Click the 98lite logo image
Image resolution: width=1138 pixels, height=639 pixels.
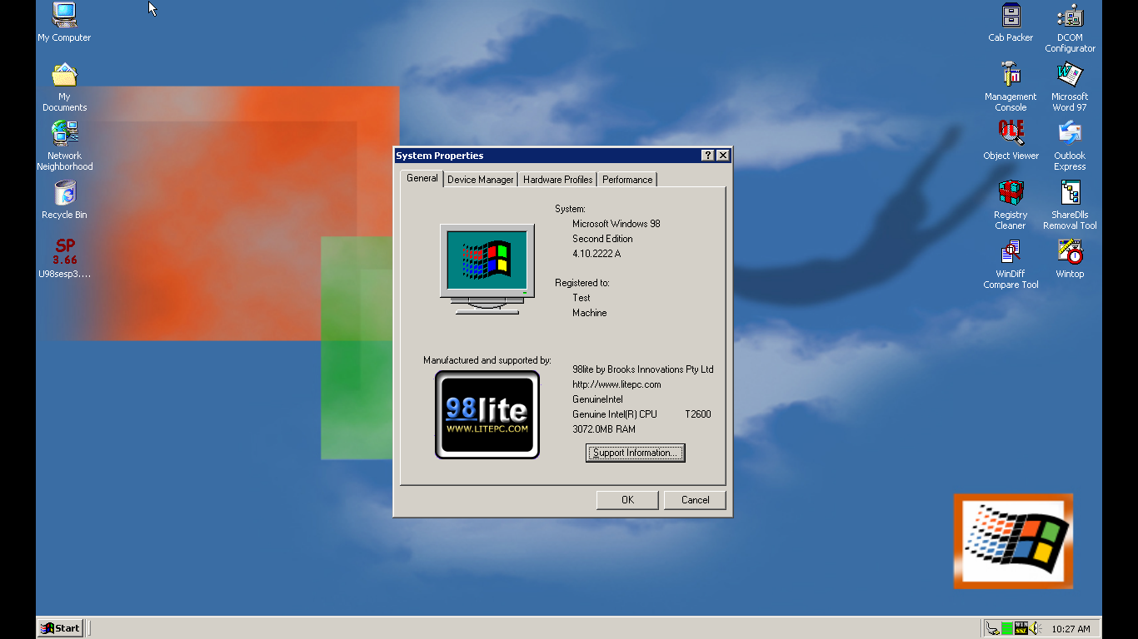[x=487, y=414]
